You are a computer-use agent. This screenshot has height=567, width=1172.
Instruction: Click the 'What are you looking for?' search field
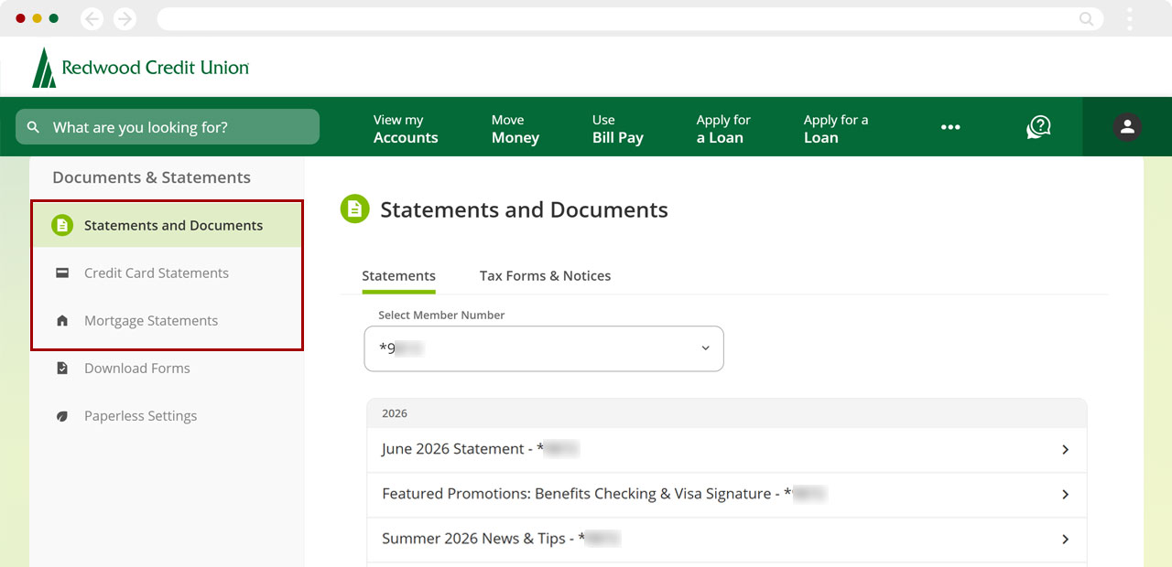pos(168,127)
